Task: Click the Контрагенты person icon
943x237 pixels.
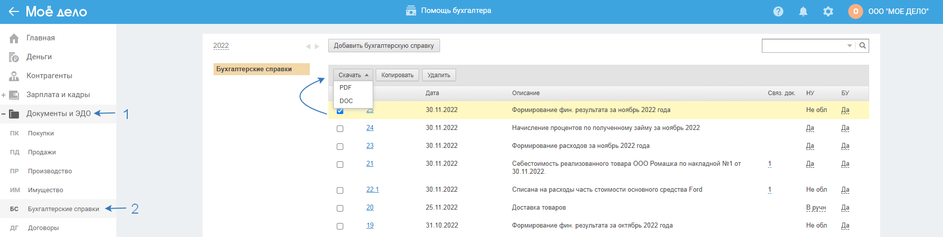Action: tap(14, 76)
